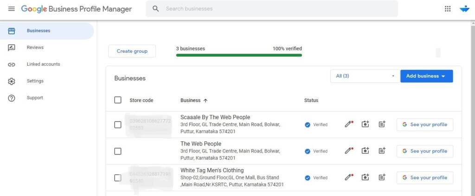Select all businesses header checkbox
This screenshot has height=196, width=475.
click(118, 100)
